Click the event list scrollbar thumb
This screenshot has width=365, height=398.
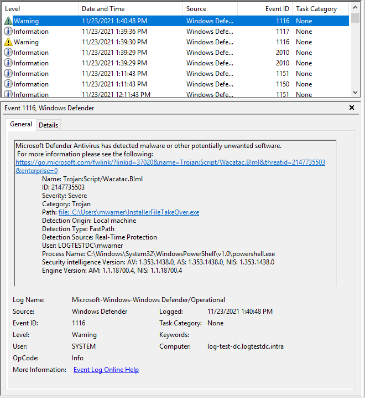[x=356, y=18]
